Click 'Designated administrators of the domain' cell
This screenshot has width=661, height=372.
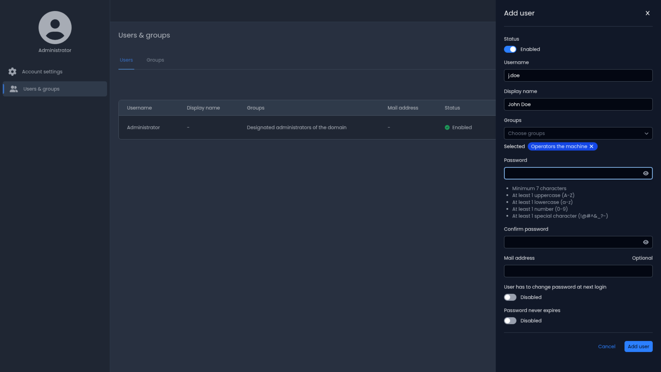click(x=297, y=127)
